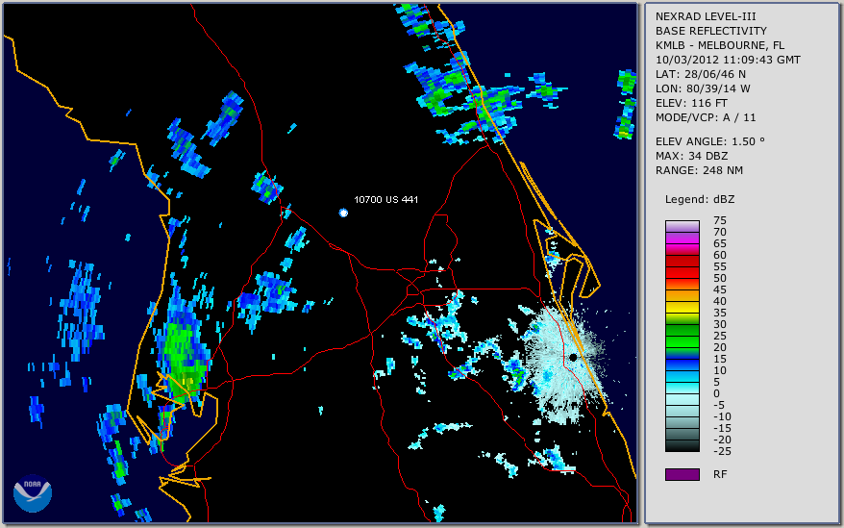Click the 'LAT: 28/06/46 N' line
This screenshot has width=844, height=528.
click(700, 74)
